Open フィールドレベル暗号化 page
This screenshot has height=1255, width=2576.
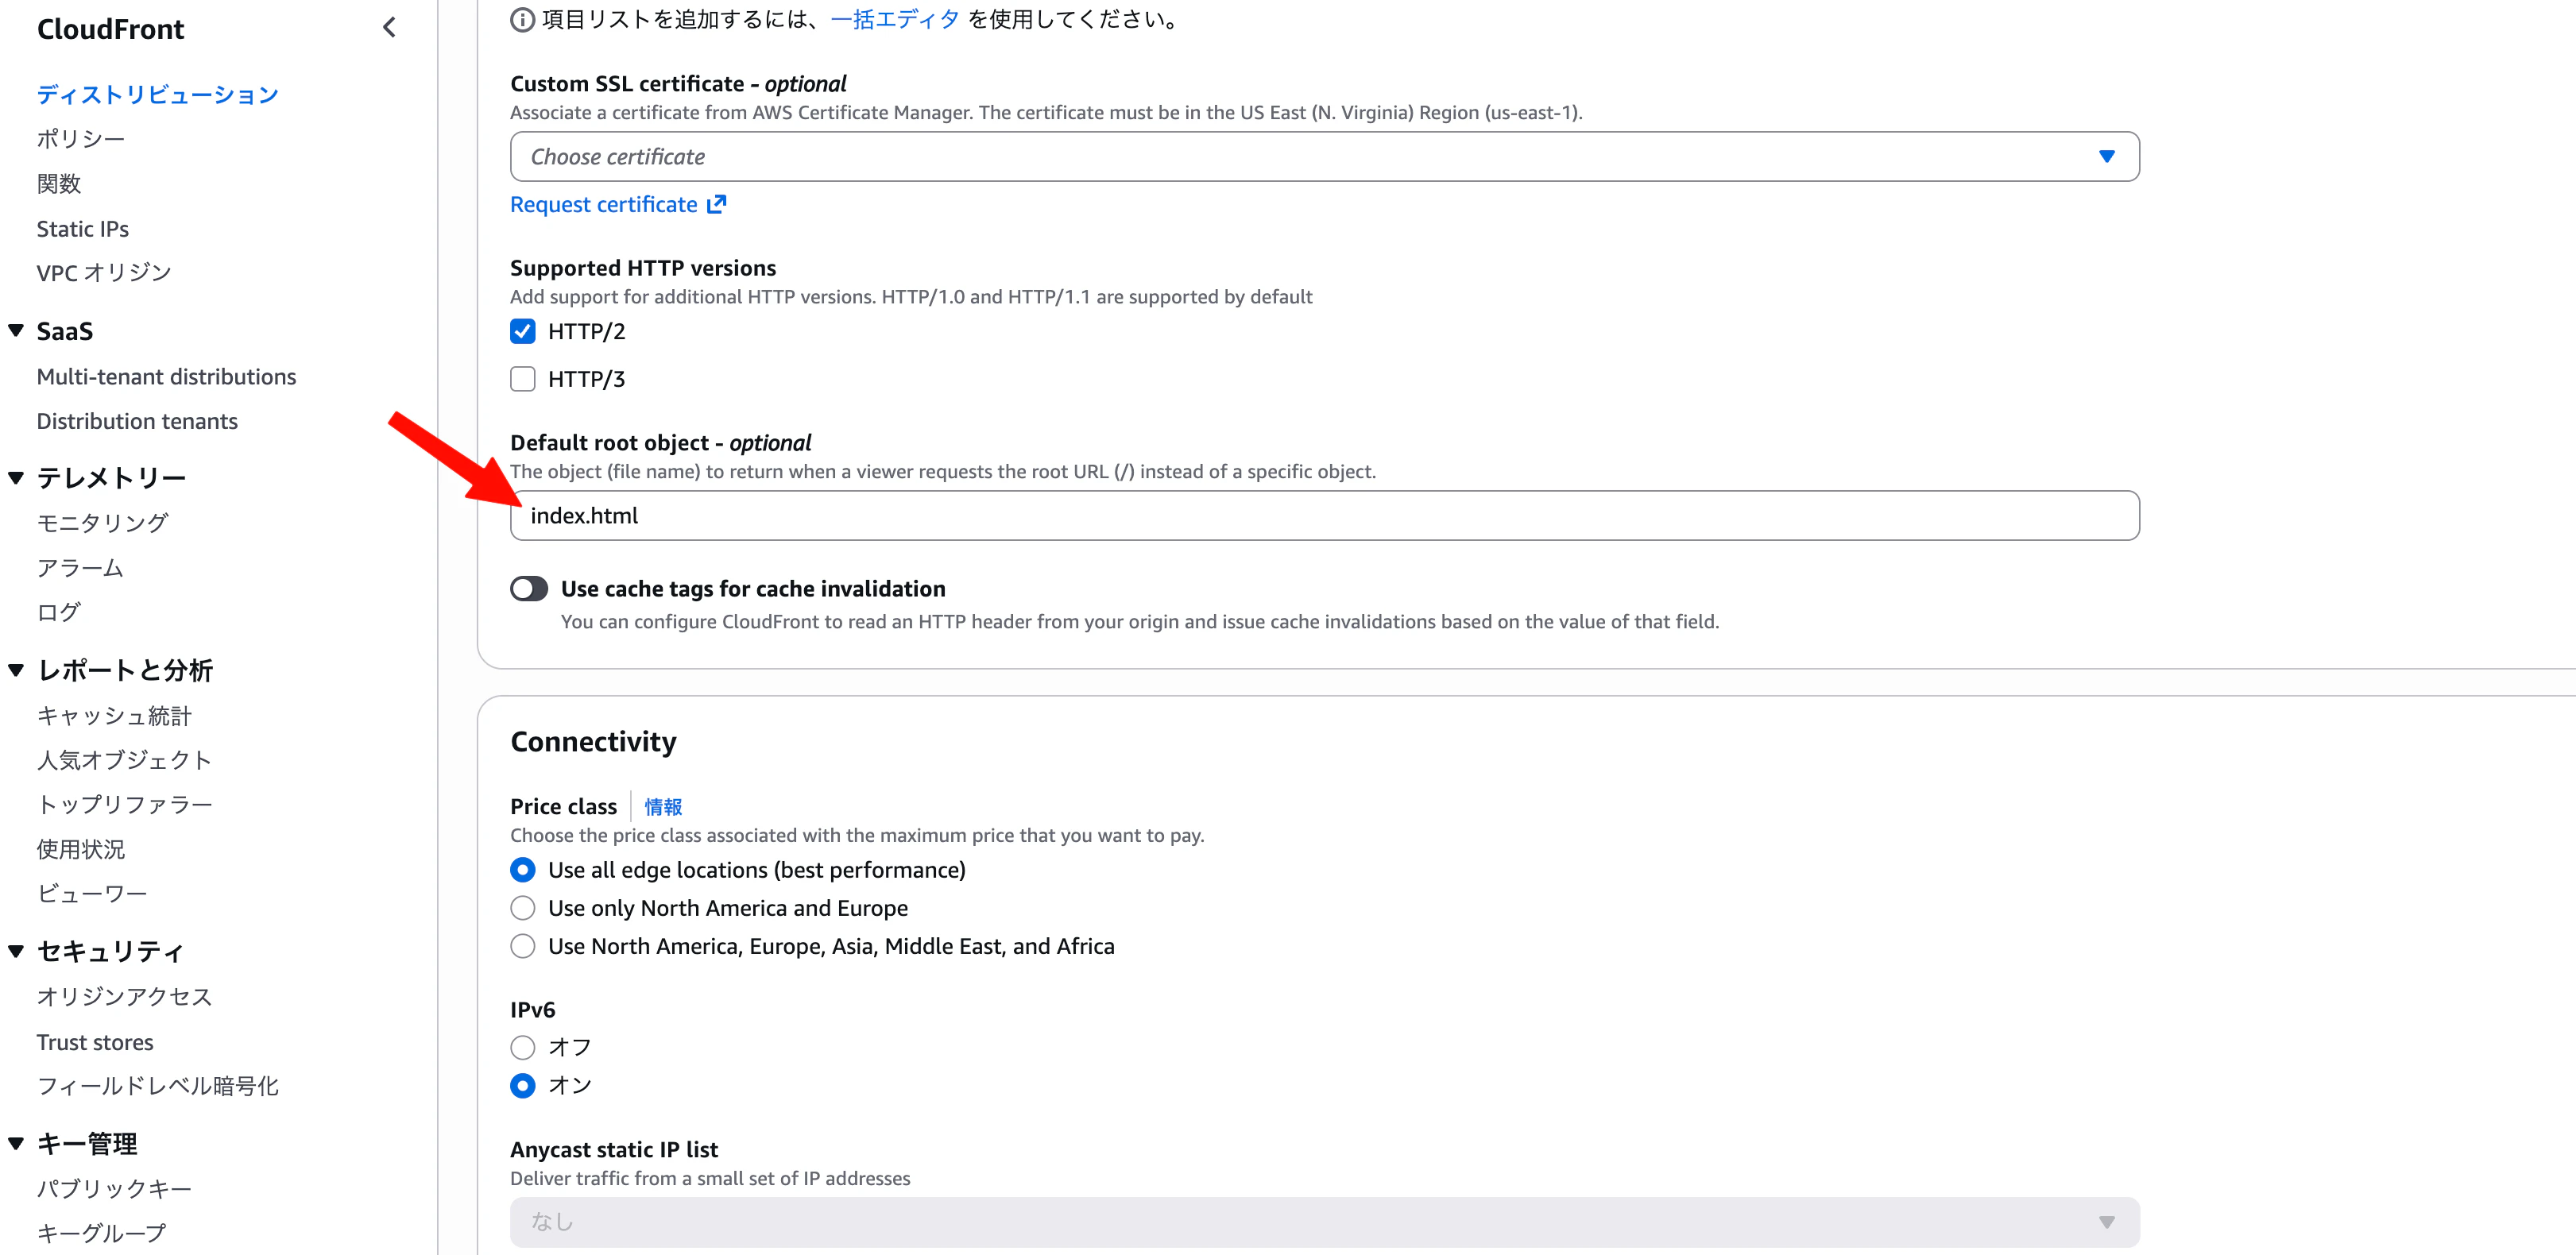158,1086
